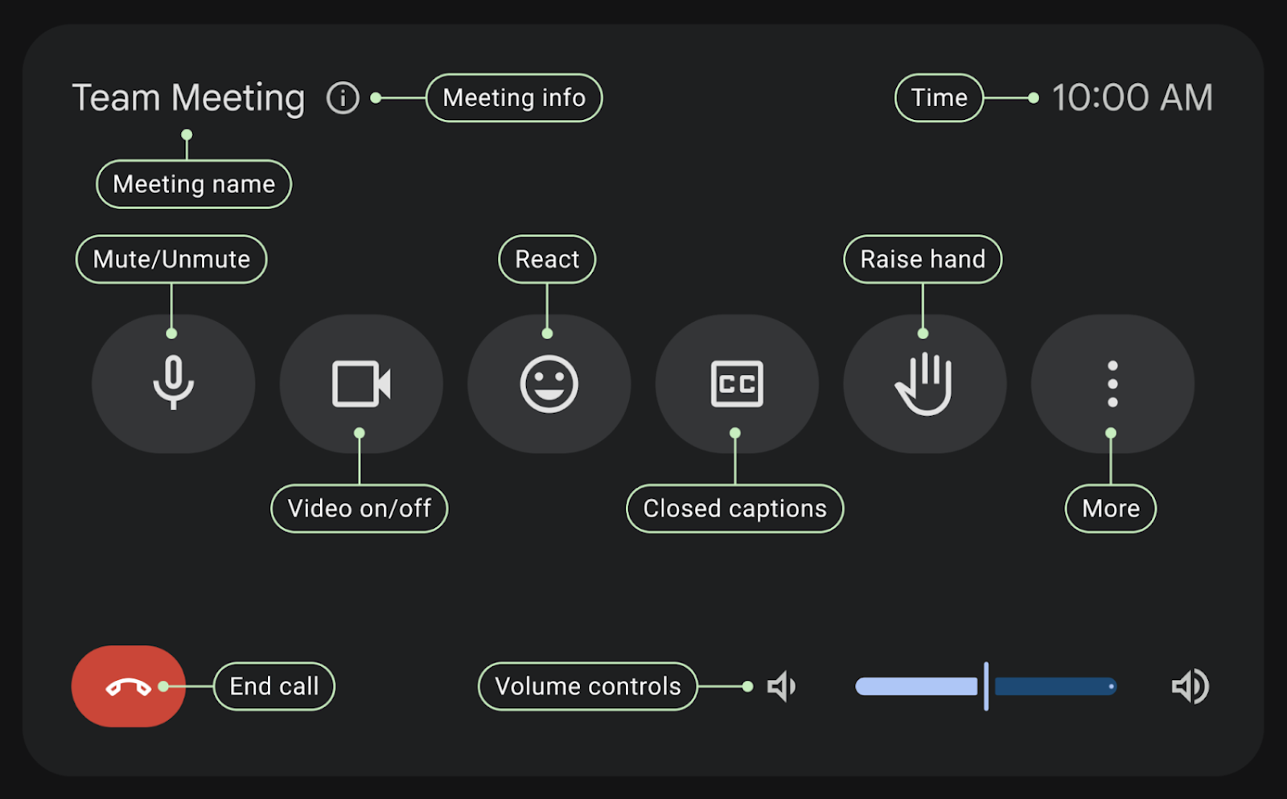This screenshot has width=1287, height=799.
Task: Enable closed captions
Action: coord(735,384)
